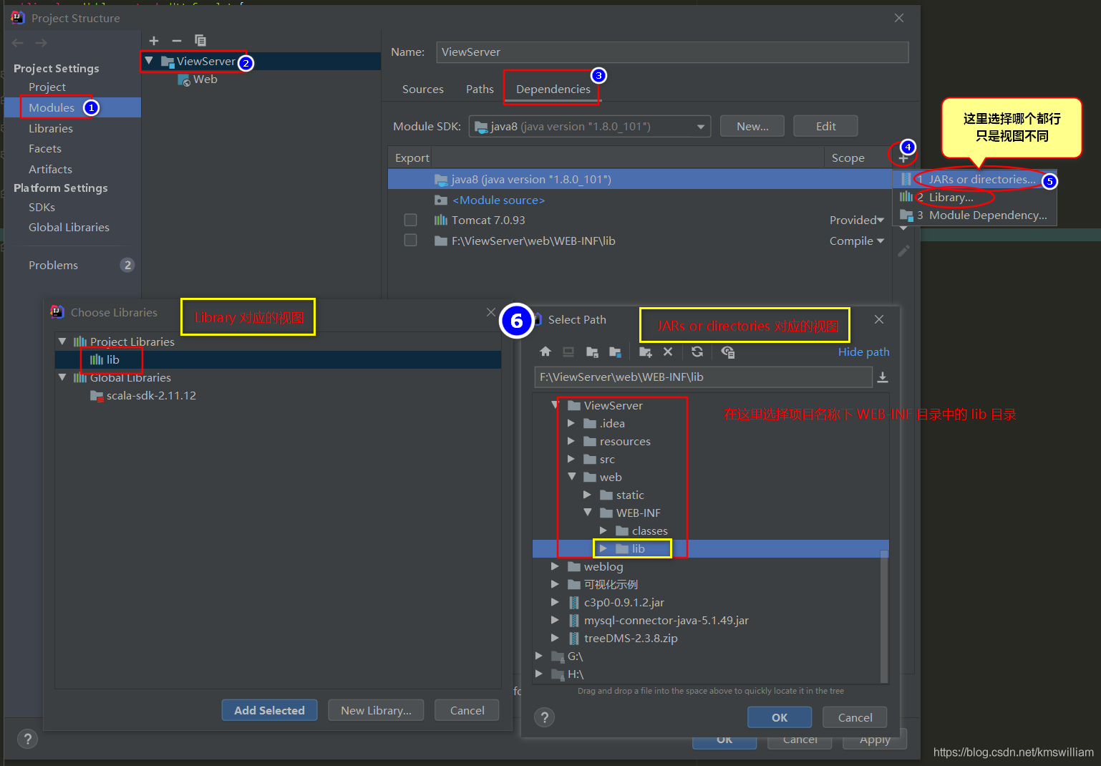The width and height of the screenshot is (1101, 766).
Task: Click the module Name input field
Action: click(671, 52)
